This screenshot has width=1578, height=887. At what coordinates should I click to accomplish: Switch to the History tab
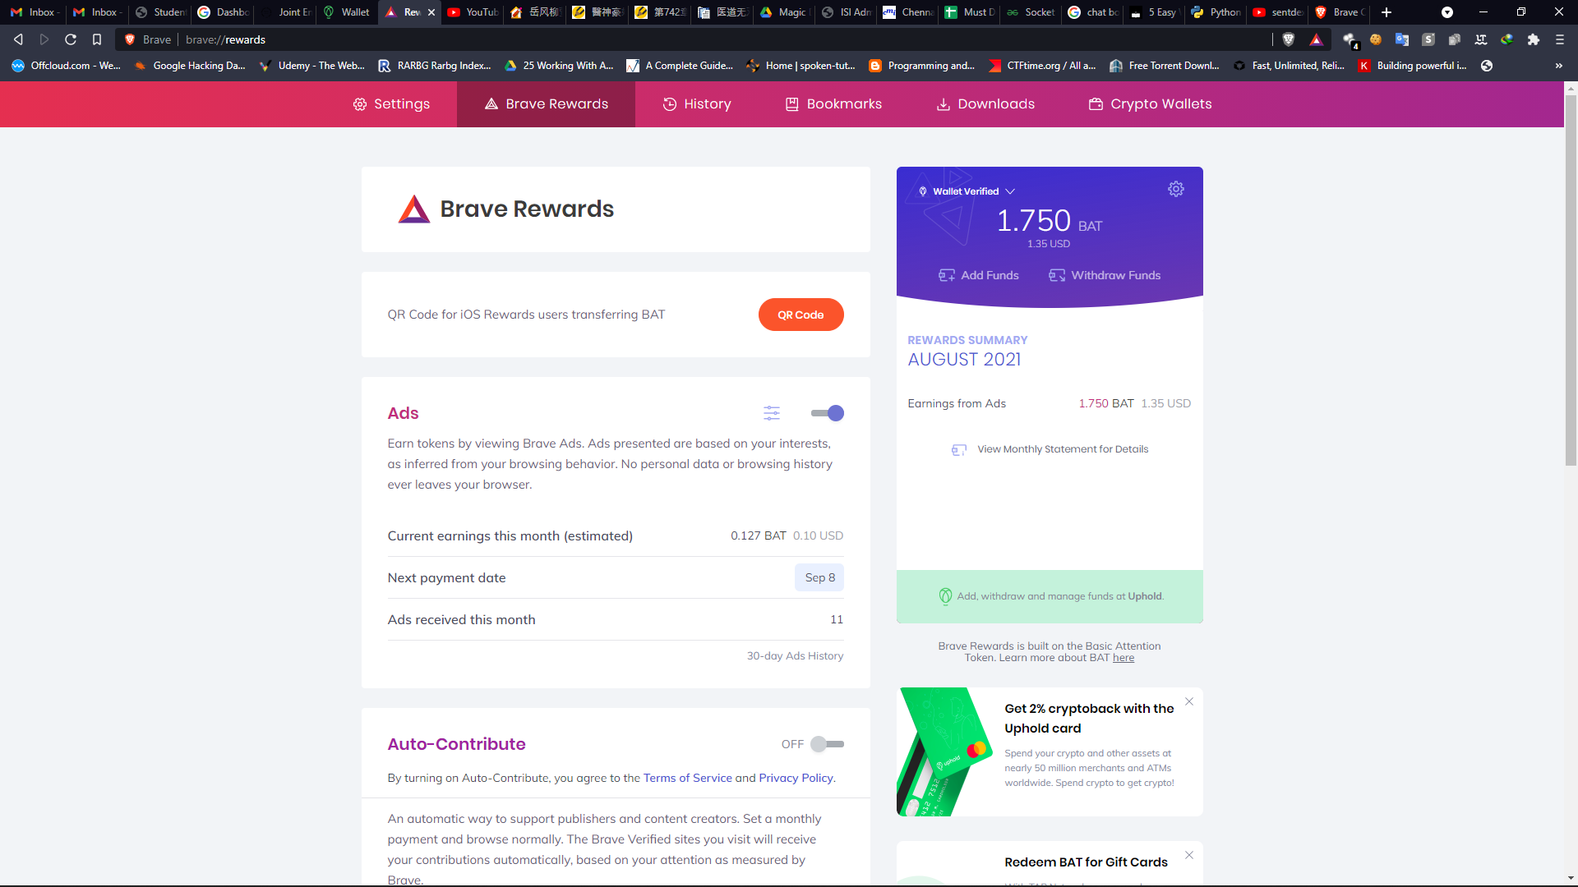tap(697, 104)
